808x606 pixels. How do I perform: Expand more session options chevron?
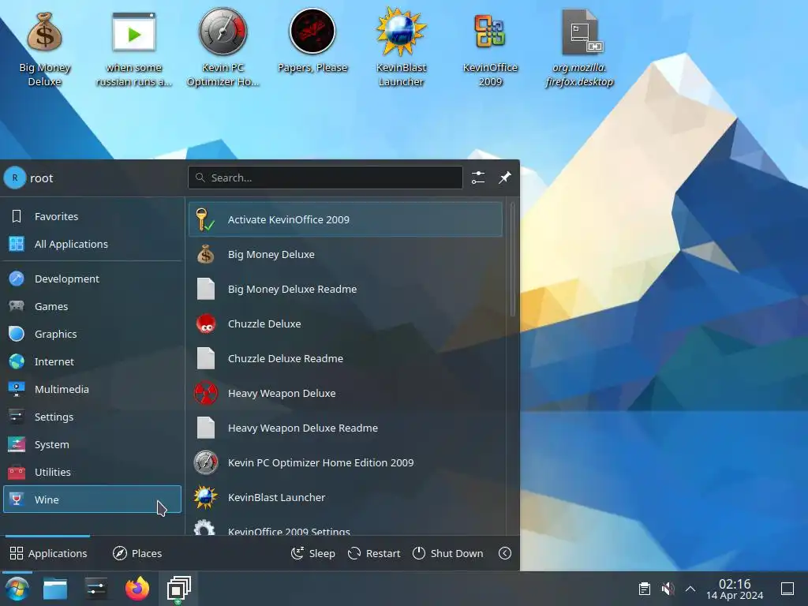pyautogui.click(x=505, y=553)
